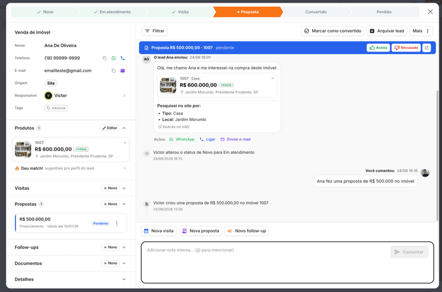Screen dimensions: 442x292
Task: Open WhatsApp icon next to the phone number
Action: pos(114,58)
